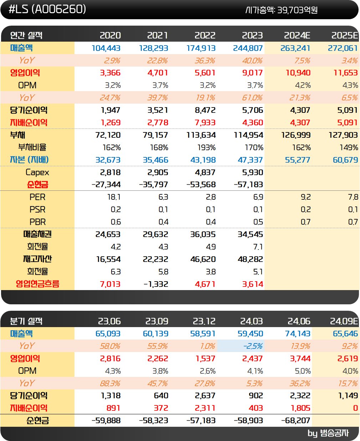Select the PBR row label
The height and width of the screenshot is (441, 360).
click(x=37, y=222)
